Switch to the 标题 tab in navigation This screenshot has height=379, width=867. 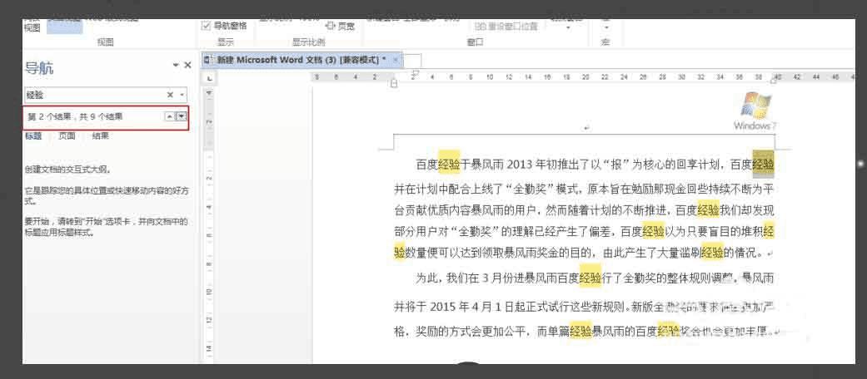coord(33,135)
